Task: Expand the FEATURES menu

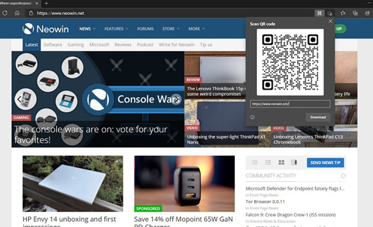Action: tap(116, 29)
